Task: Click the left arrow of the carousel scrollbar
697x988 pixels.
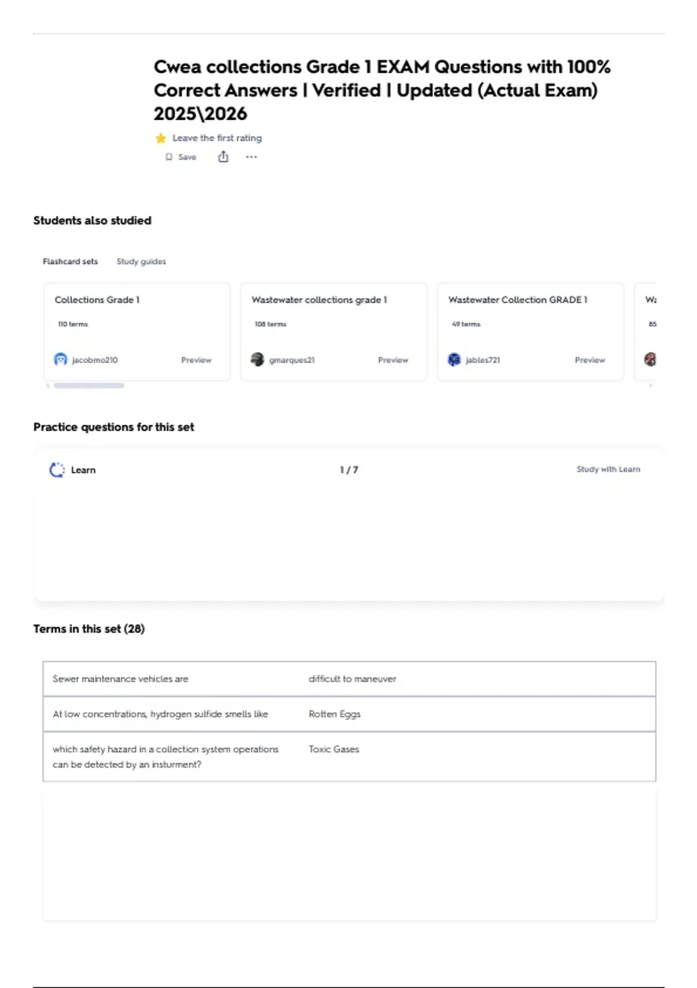Action: [48, 385]
